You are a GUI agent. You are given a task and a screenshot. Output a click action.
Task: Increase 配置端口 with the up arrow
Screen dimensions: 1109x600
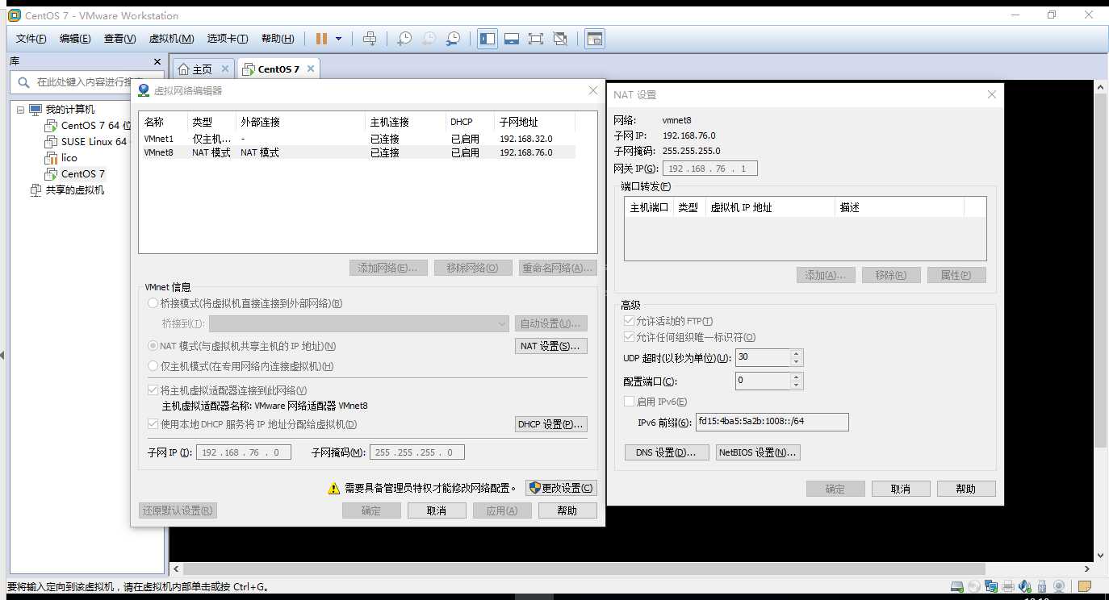[x=797, y=377]
